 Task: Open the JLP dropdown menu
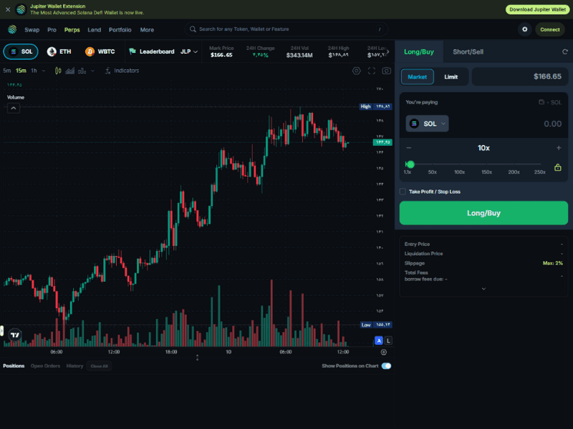tap(190, 51)
